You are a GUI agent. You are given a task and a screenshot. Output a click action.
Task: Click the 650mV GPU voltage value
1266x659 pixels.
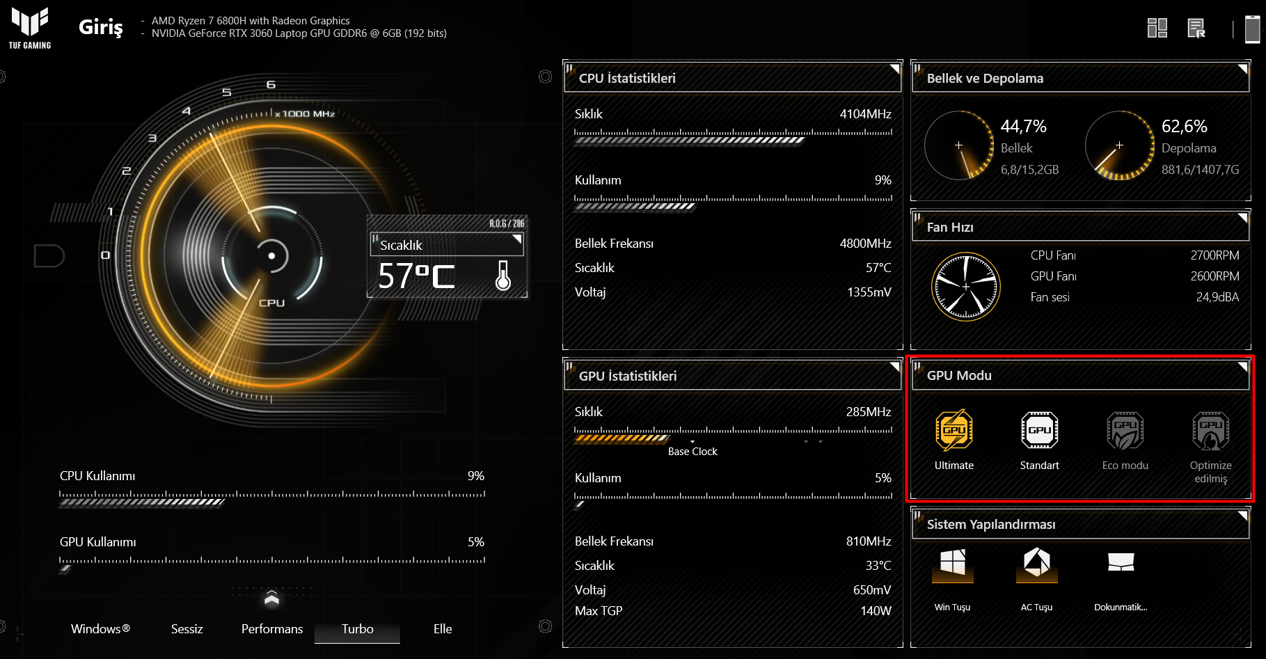pos(872,590)
